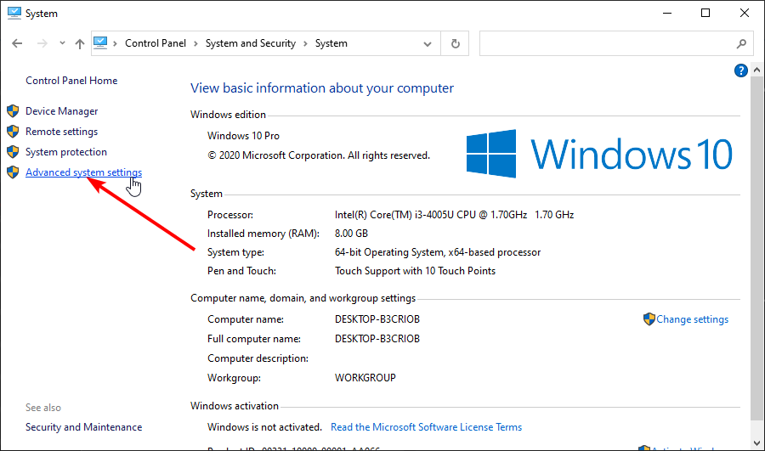Viewport: 765px width, 451px height.
Task: Open Control Panel breadcrumb
Action: [156, 43]
